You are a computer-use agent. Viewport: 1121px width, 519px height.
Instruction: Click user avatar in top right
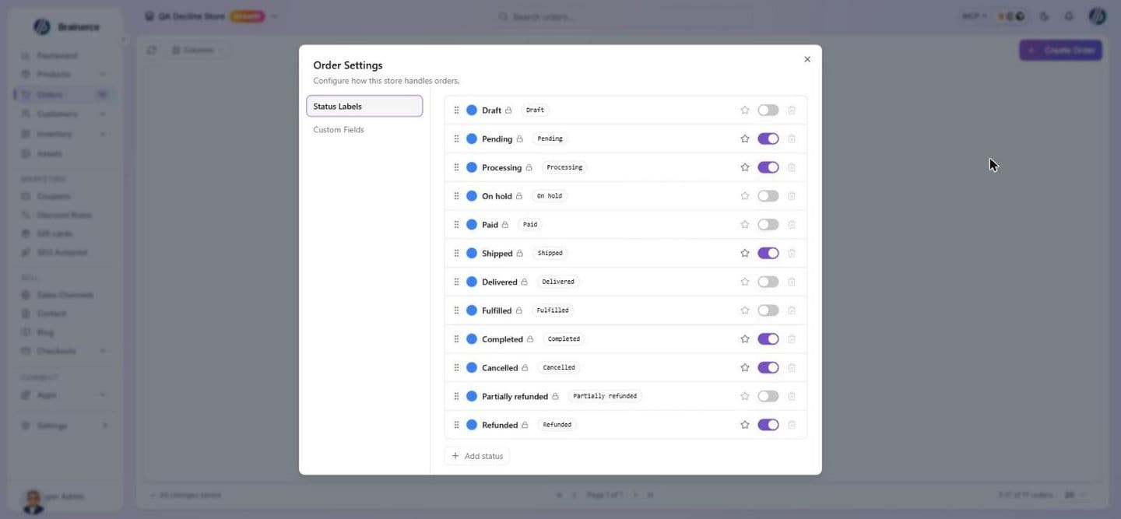(x=1097, y=16)
